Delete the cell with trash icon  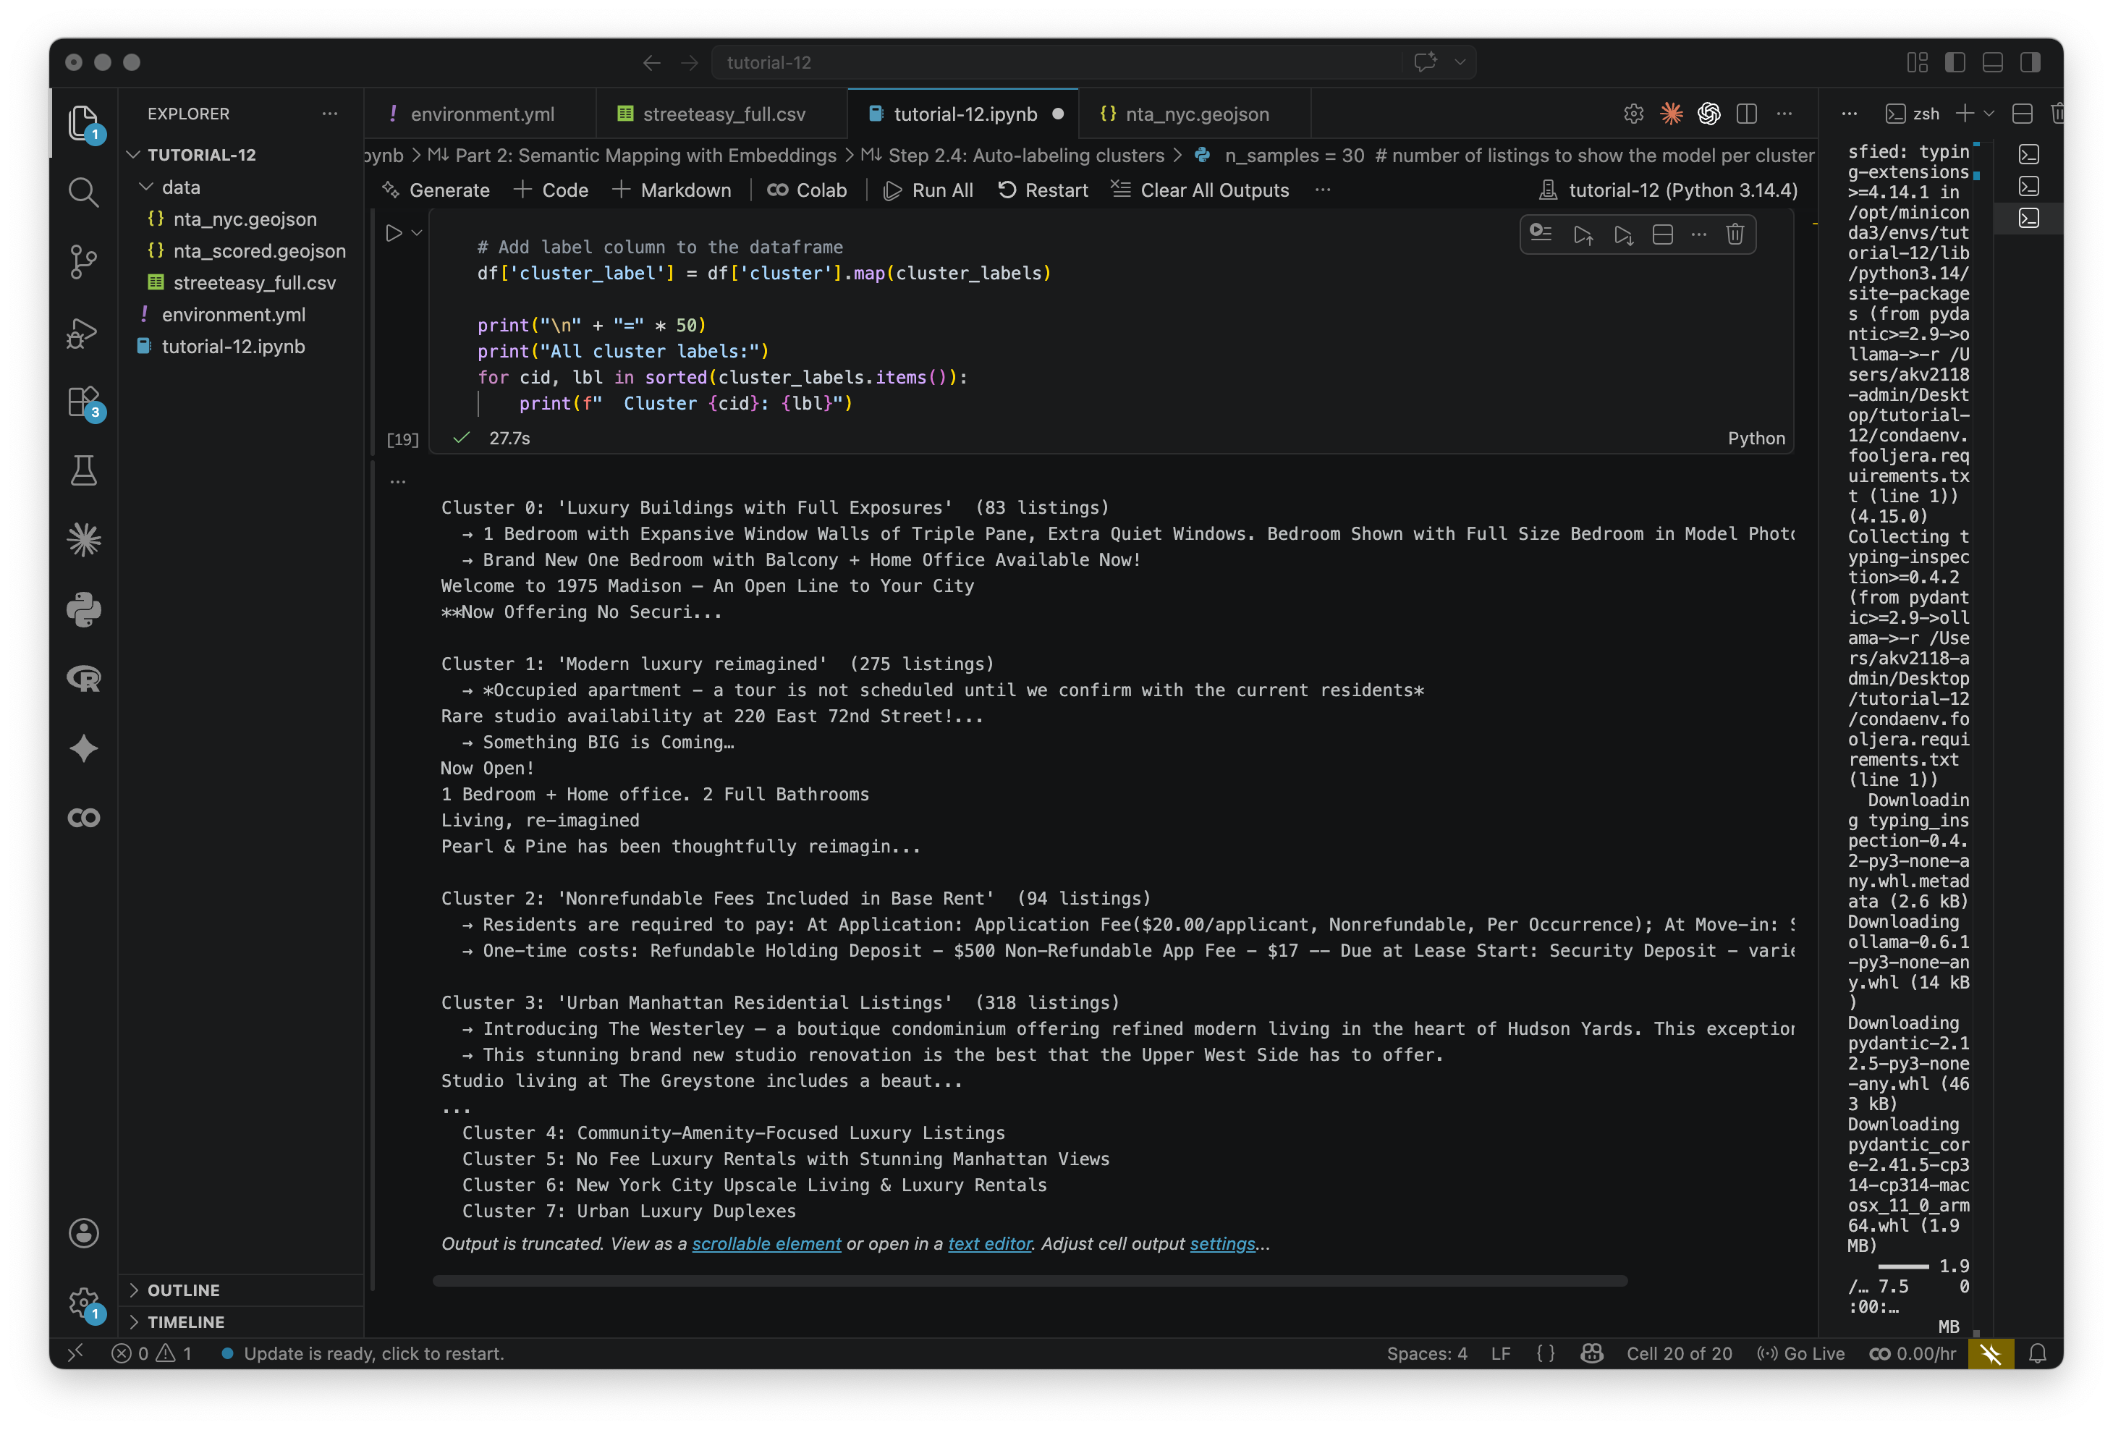[1735, 234]
